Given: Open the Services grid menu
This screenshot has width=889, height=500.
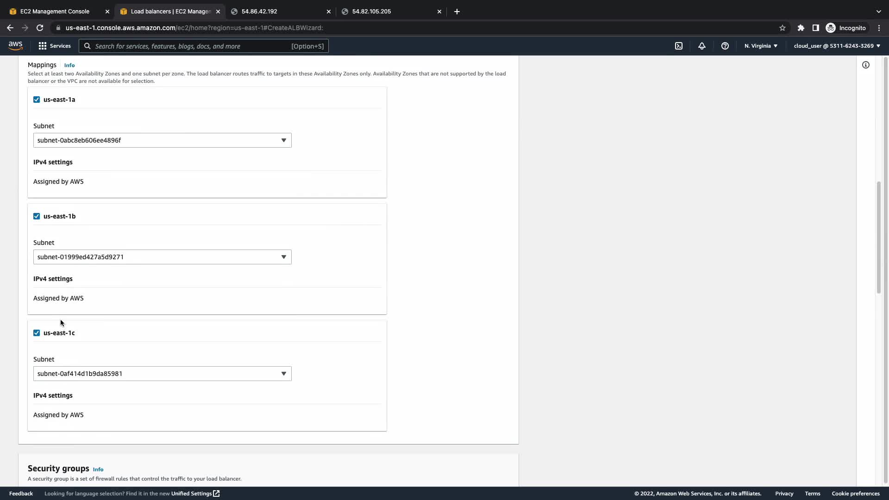Looking at the screenshot, I should (x=55, y=46).
